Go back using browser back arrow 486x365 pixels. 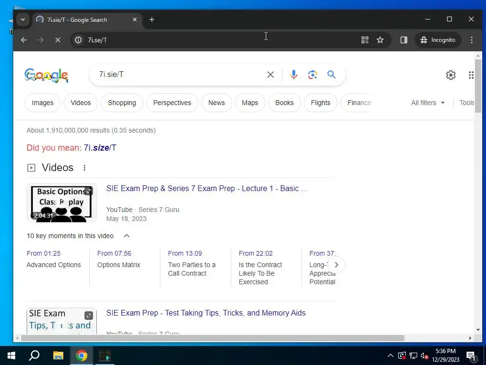point(24,40)
